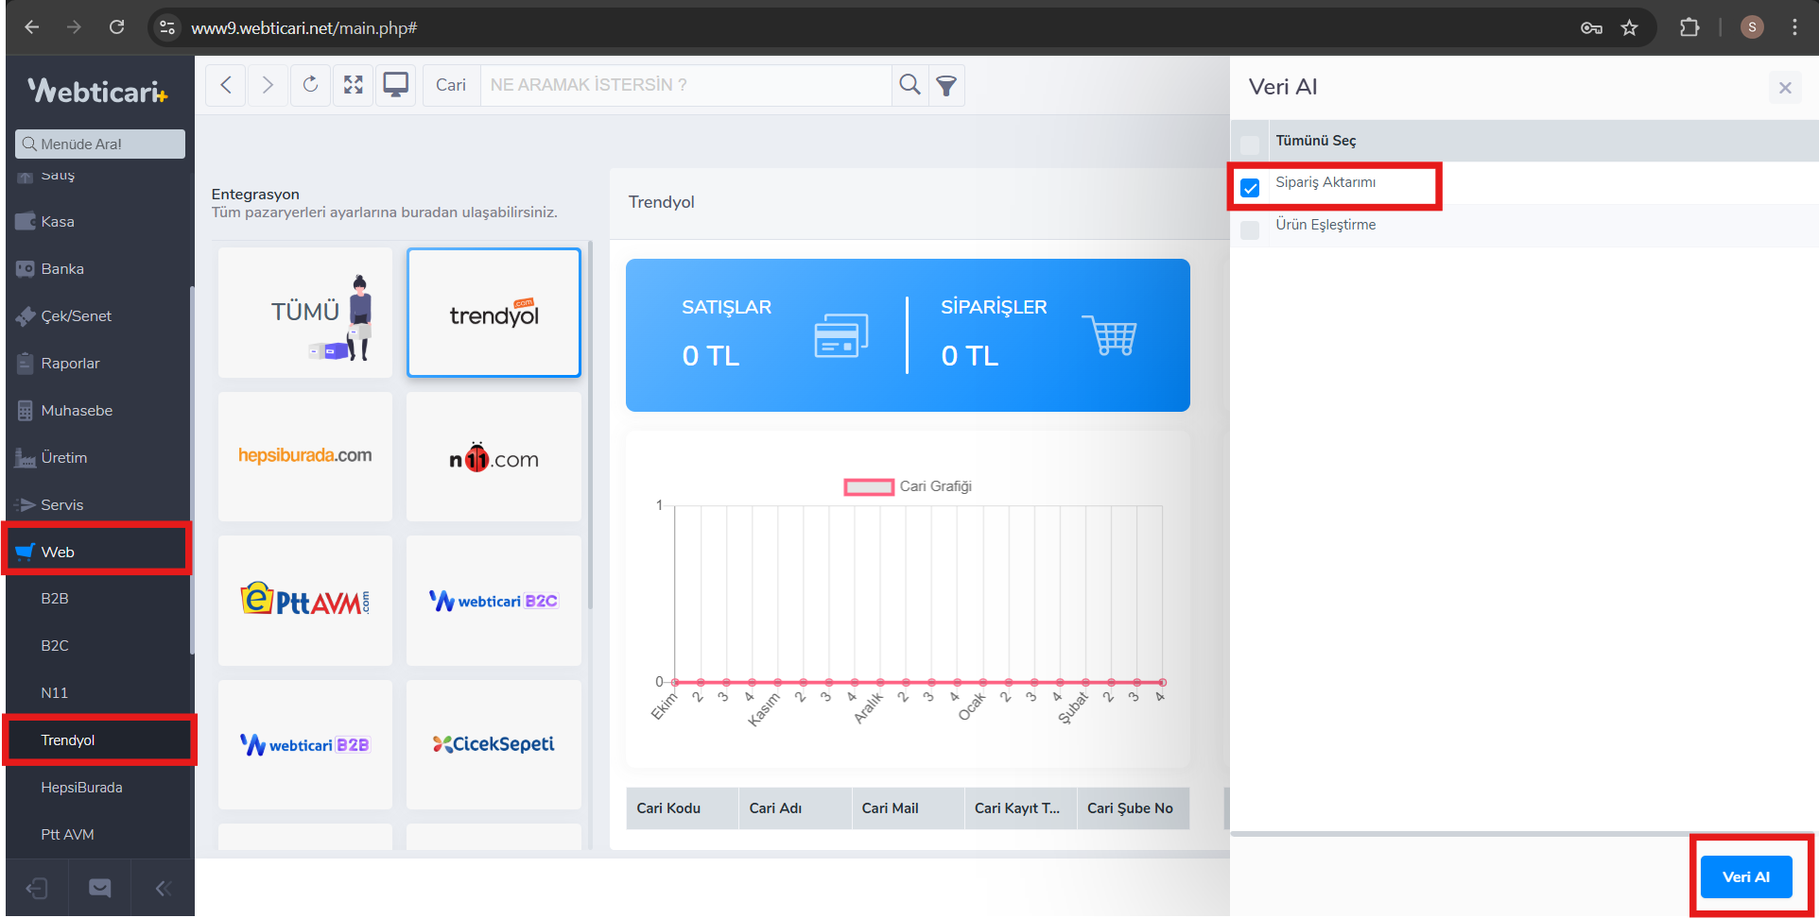Viewport: 1819px width, 918px height.
Task: Open the filter funnel icon
Action: pos(946,86)
